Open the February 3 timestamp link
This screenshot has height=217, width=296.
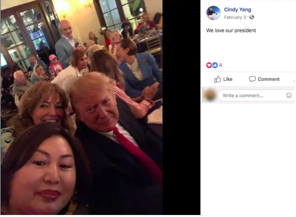[x=235, y=17]
